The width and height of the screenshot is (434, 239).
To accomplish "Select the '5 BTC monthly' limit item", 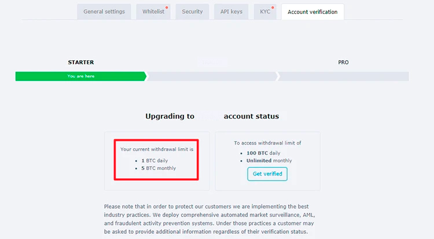I will 158,168.
